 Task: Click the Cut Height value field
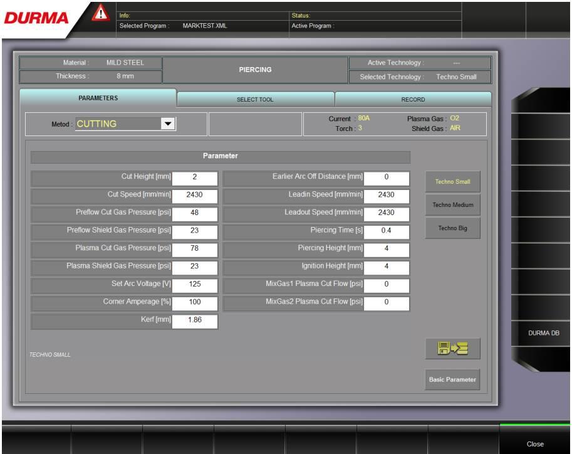point(195,177)
